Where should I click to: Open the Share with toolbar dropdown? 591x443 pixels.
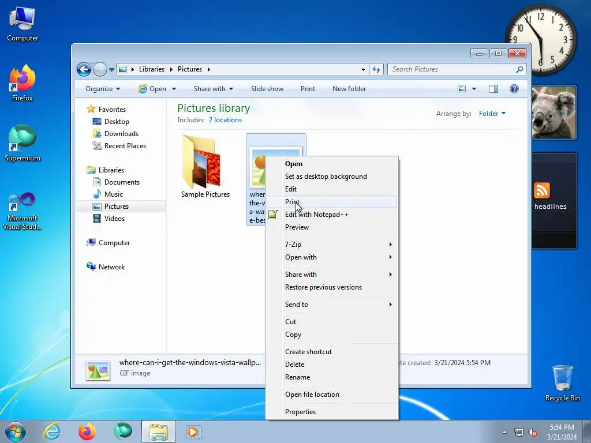coord(214,89)
